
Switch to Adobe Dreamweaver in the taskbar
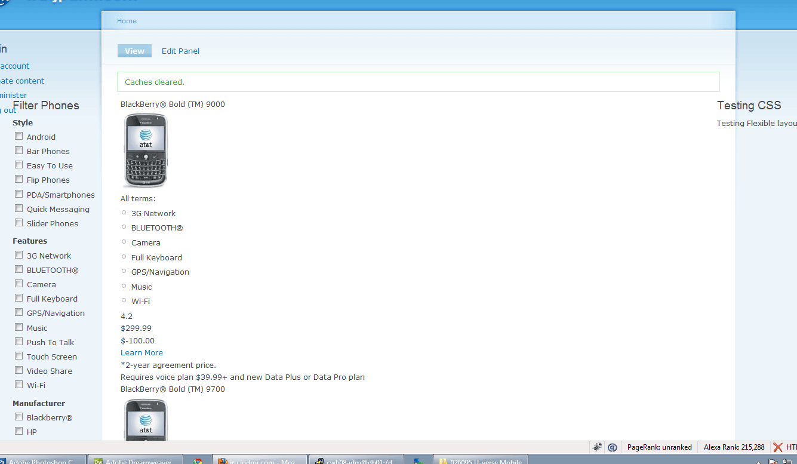coord(134,461)
